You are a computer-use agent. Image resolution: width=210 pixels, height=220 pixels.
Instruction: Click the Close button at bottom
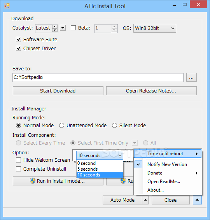[171, 200]
